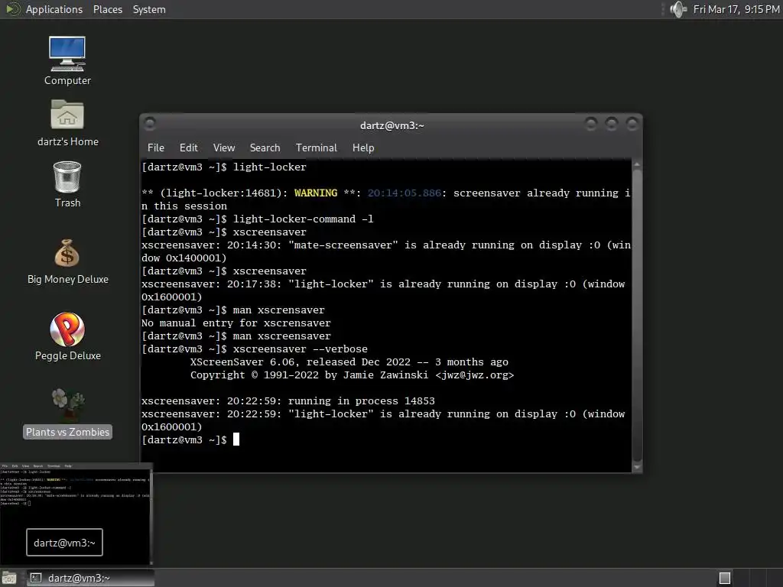Click the show desktop icon in bottom panel
Viewport: 783px width, 587px height.
point(9,578)
